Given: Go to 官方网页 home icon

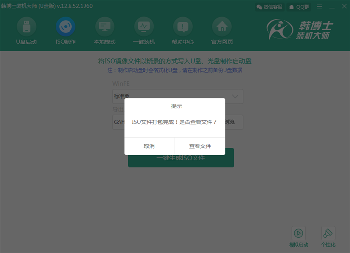Looking at the screenshot, I should [222, 27].
